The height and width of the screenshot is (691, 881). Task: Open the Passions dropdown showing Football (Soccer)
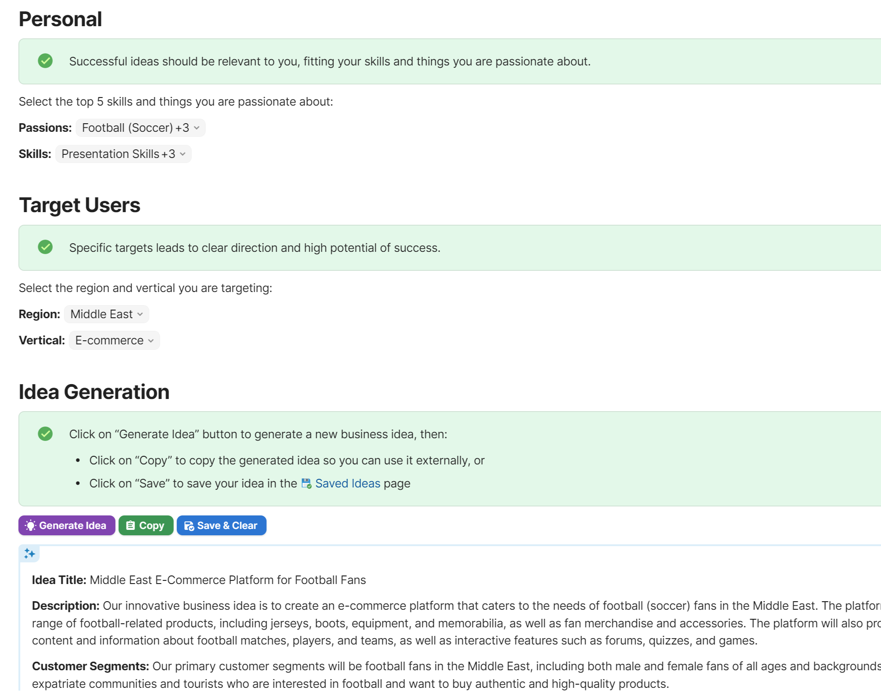click(x=140, y=128)
